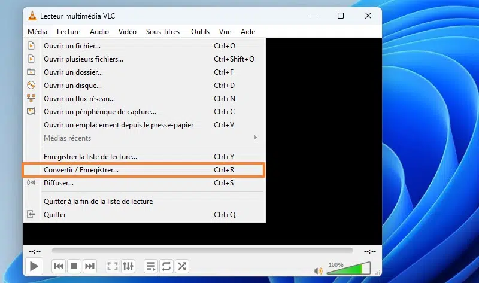Click the disc icon beside Ouvrir un disque
The image size is (479, 283).
tap(31, 85)
